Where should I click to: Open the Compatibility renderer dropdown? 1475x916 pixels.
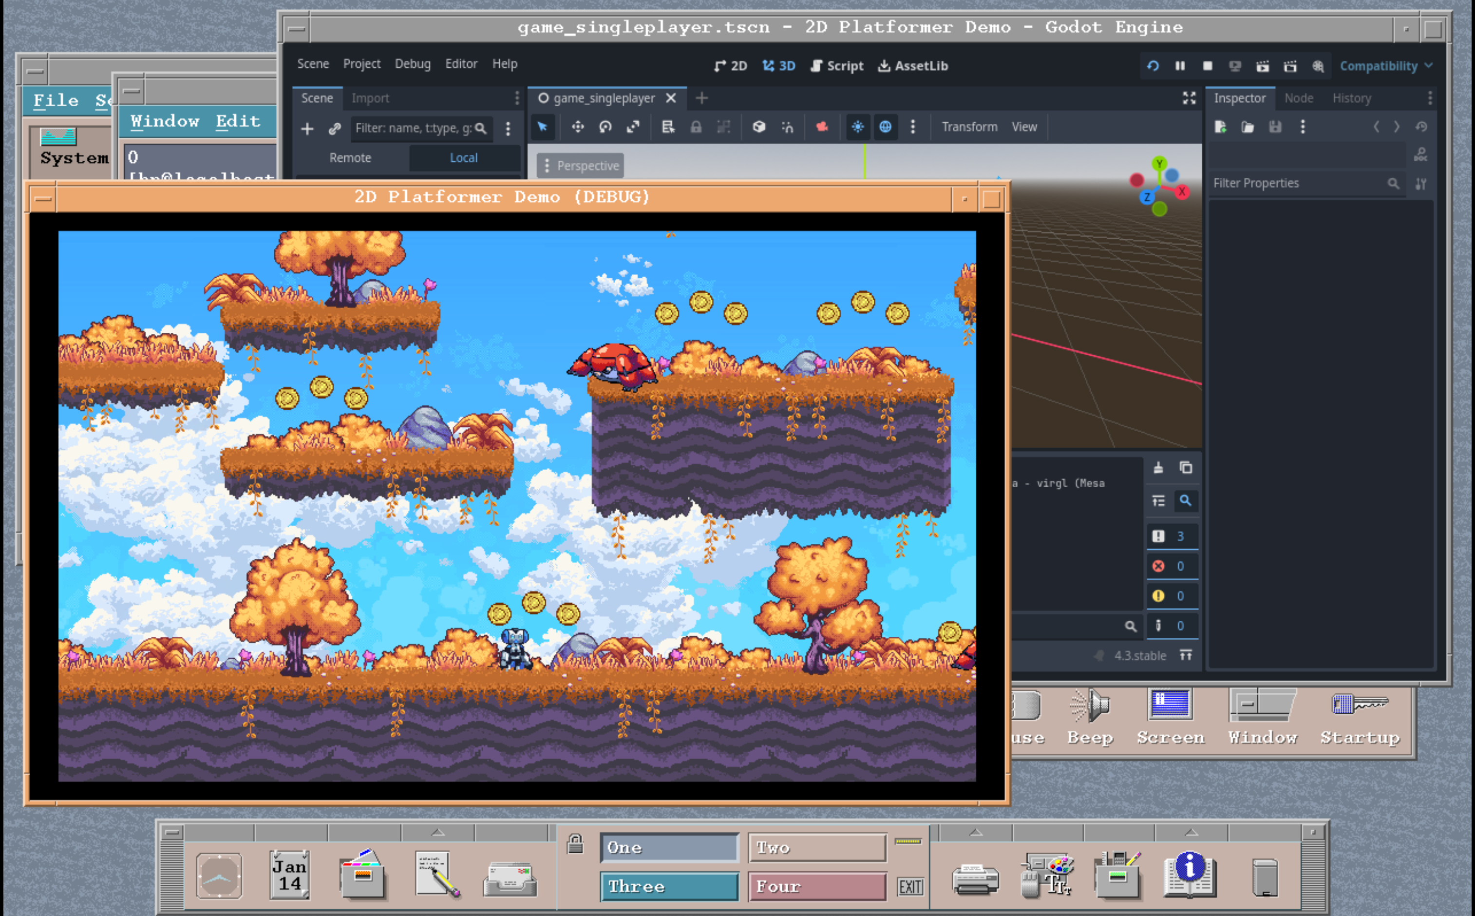click(1386, 65)
